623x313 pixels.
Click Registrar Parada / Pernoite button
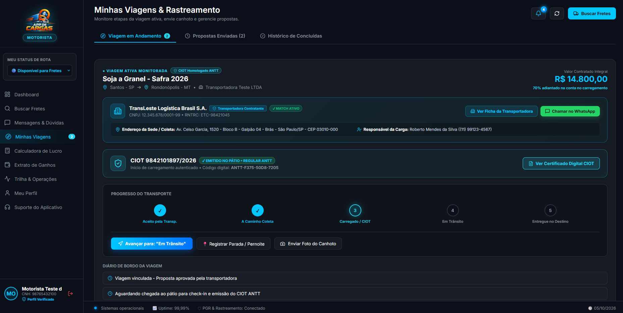[x=233, y=244]
